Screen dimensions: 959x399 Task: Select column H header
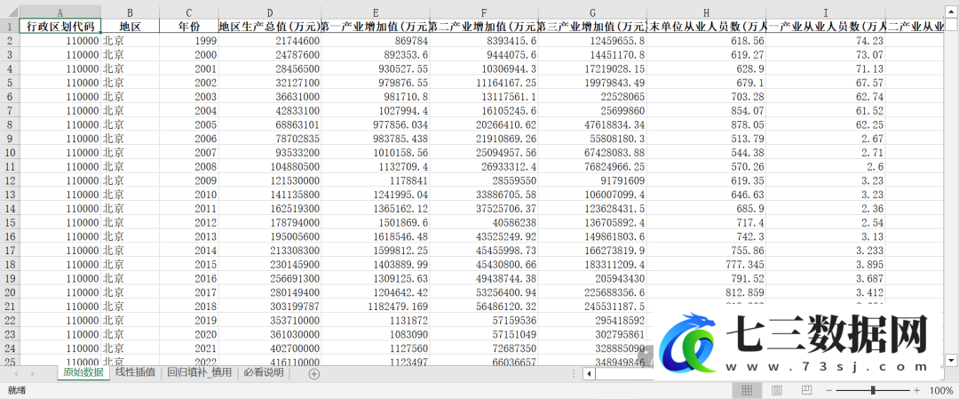[x=707, y=12]
